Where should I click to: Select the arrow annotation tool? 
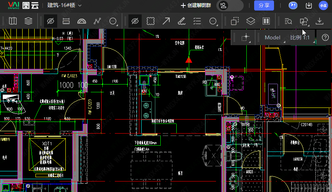[x=166, y=21]
